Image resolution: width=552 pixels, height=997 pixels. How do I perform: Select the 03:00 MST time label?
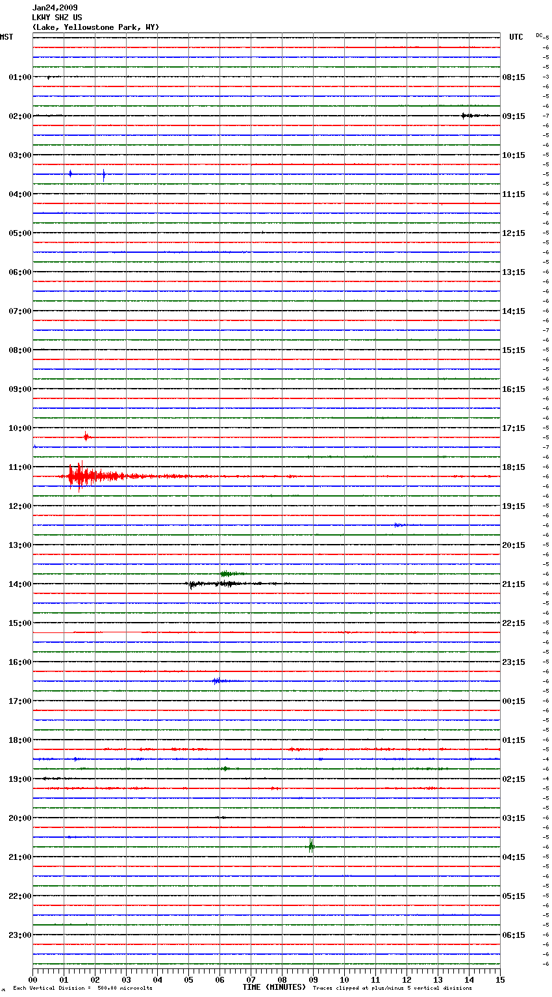pyautogui.click(x=19, y=155)
